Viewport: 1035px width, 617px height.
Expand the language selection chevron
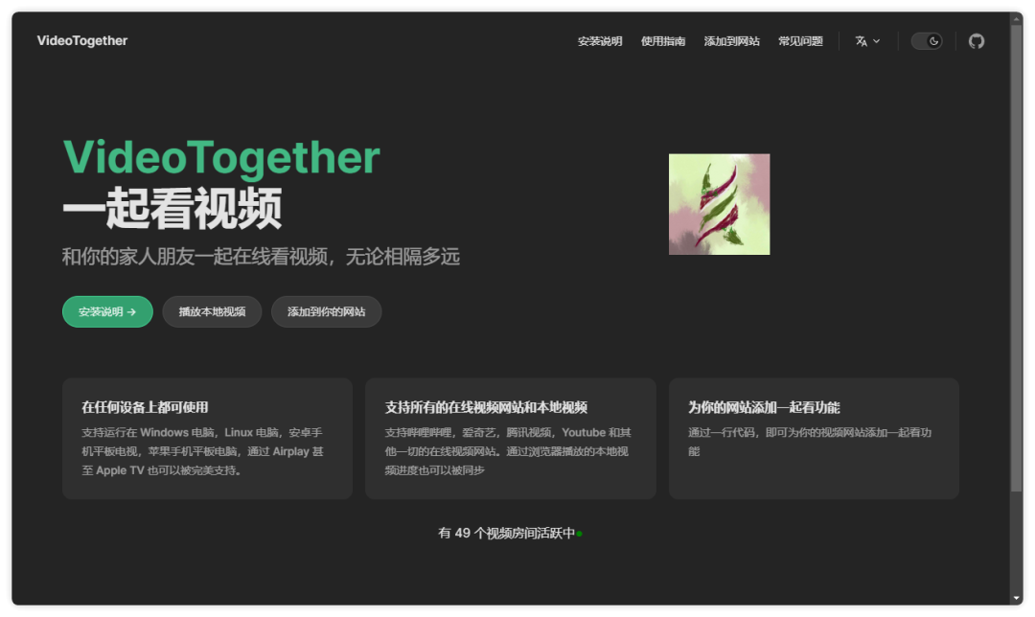pyautogui.click(x=877, y=41)
